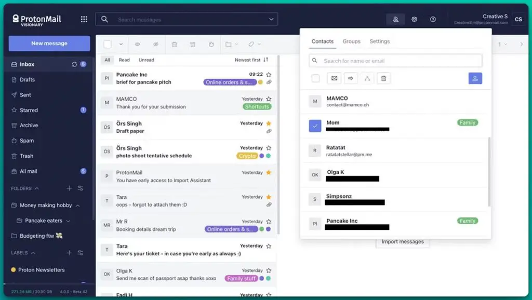Delete the selected contact
532x300 pixels.
[383, 78]
